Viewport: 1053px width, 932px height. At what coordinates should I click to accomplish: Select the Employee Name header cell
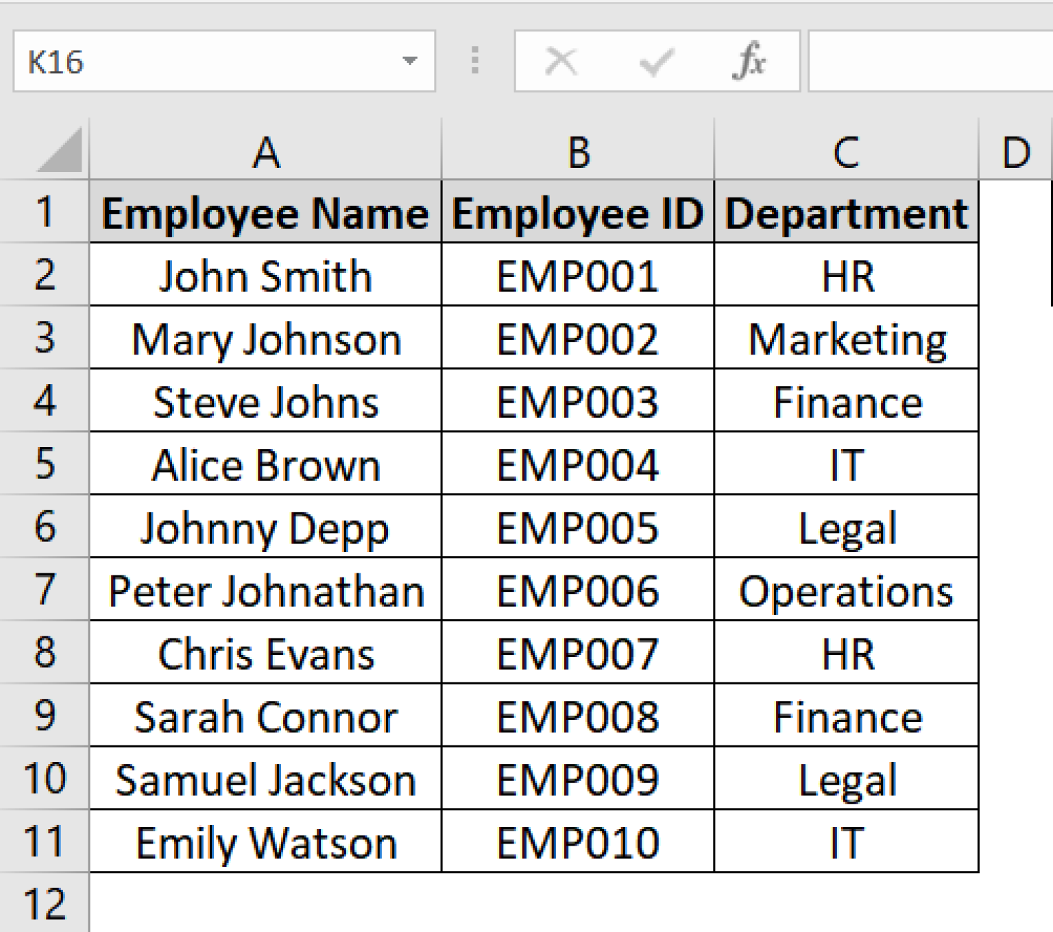coord(266,211)
